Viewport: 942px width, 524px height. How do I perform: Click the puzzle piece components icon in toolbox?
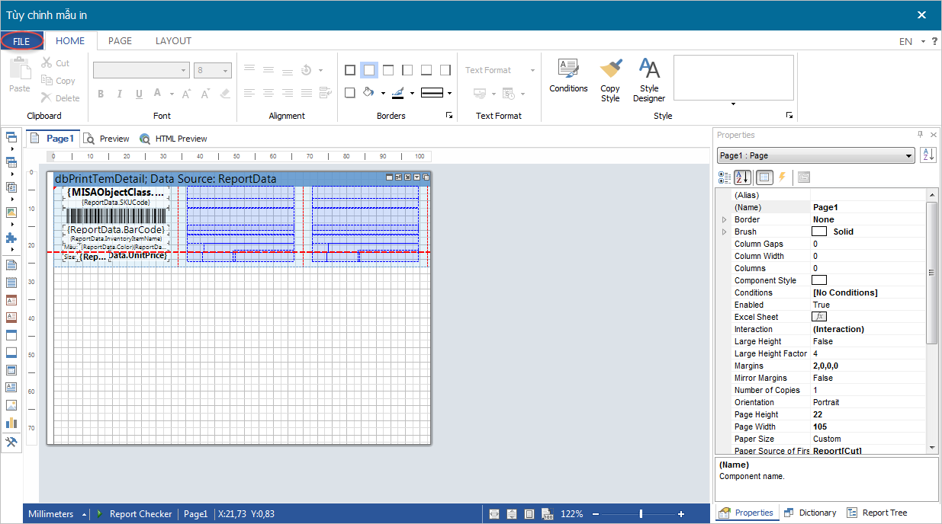(x=11, y=238)
